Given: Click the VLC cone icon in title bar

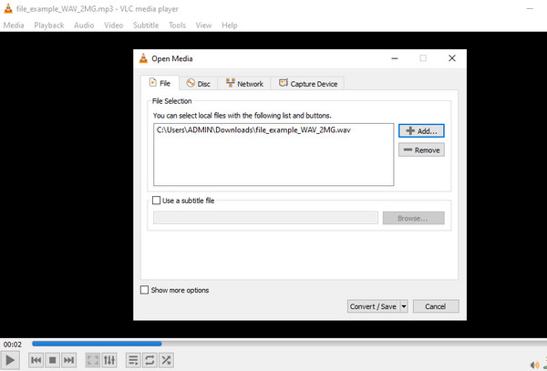Looking at the screenshot, I should tap(8, 9).
